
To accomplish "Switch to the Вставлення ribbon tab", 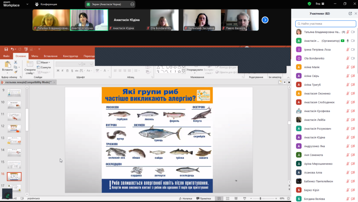I will tap(50, 56).
